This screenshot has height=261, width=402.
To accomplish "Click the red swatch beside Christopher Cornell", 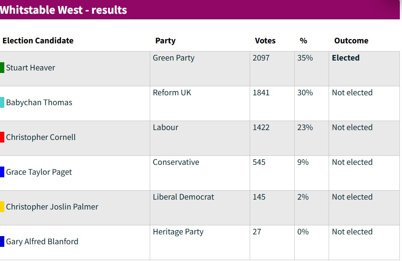I will point(2,137).
